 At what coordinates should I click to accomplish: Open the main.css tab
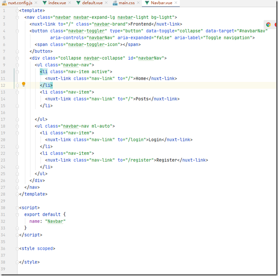tap(126, 3)
